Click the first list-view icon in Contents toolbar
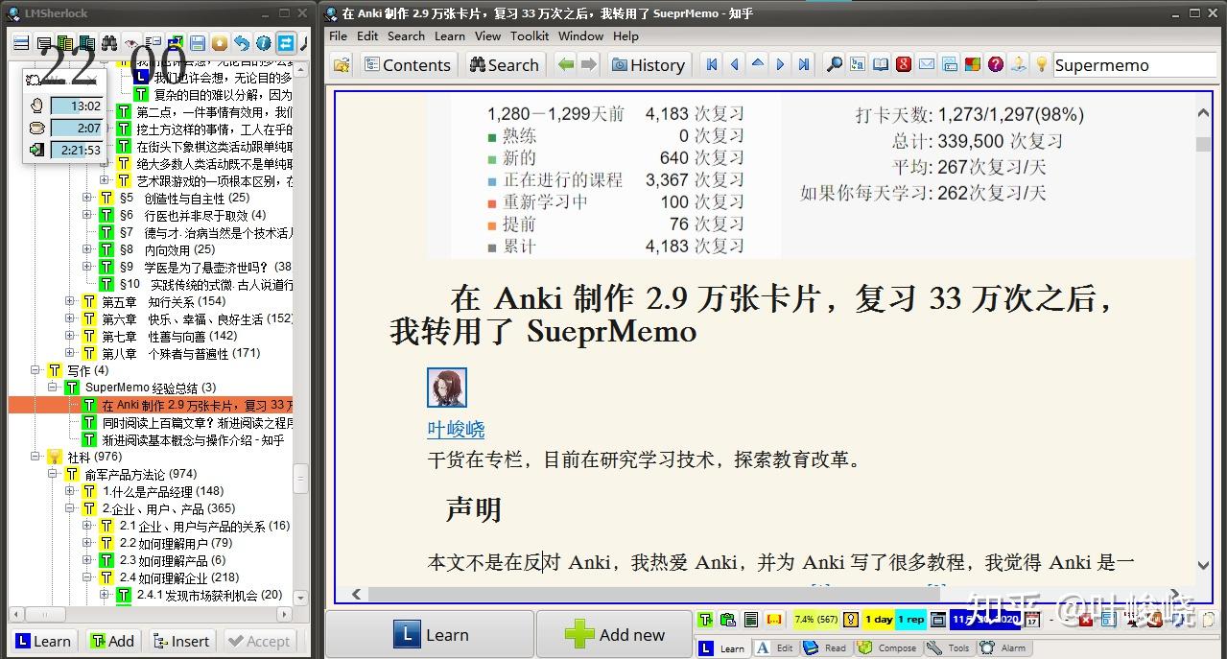1227x659 pixels. pyautogui.click(x=20, y=42)
